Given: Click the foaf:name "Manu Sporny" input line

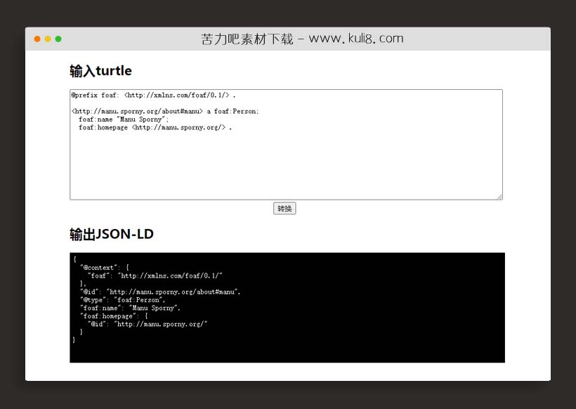Looking at the screenshot, I should 124,119.
